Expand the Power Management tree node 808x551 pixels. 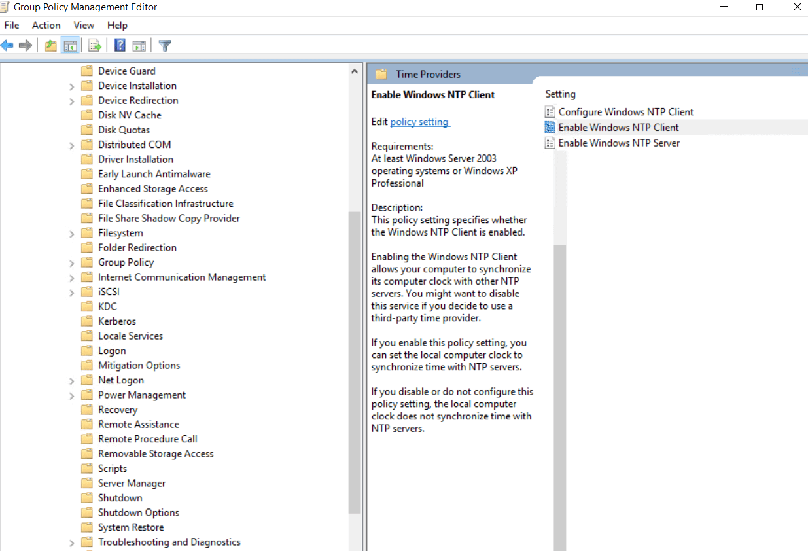[72, 395]
